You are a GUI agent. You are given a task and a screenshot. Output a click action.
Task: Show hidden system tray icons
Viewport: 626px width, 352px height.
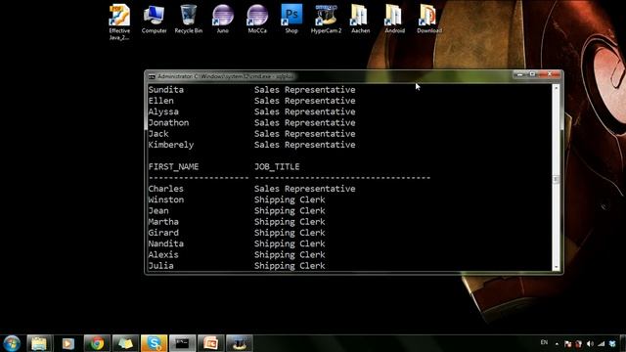(x=557, y=343)
